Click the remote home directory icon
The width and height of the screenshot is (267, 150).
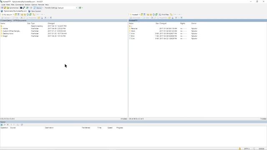(x=154, y=15)
